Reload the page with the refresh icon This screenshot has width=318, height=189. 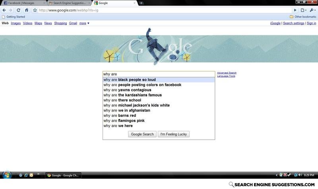18,10
